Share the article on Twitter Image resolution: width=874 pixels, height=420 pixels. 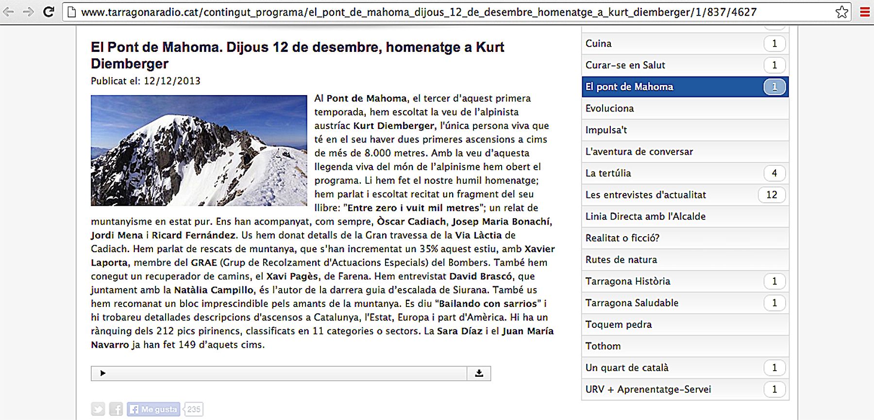98,409
